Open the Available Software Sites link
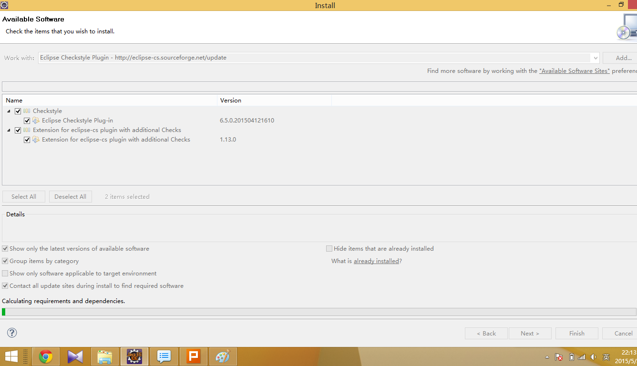The height and width of the screenshot is (366, 637). coord(575,71)
